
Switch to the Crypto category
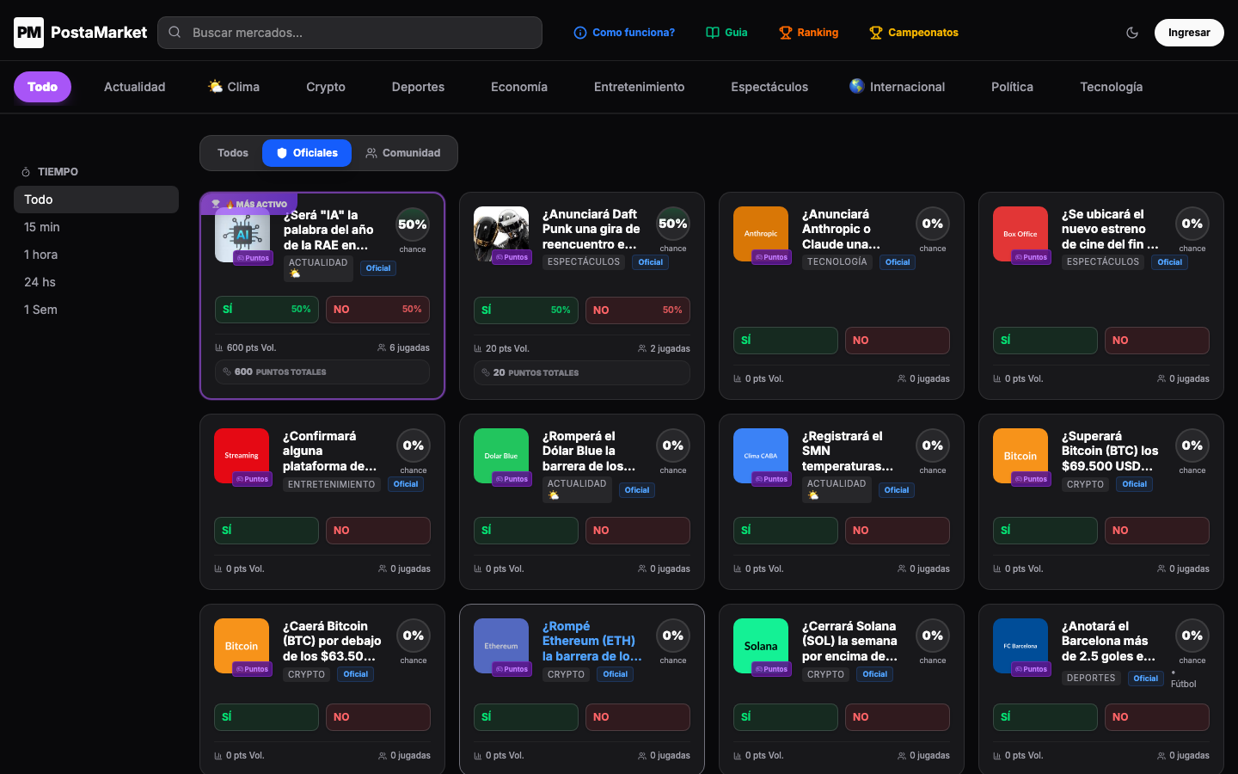point(326,87)
